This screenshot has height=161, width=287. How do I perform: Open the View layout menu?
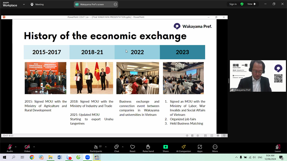point(251,4)
